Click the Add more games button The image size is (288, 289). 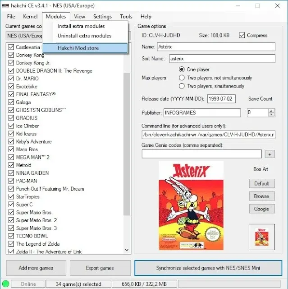pyautogui.click(x=36, y=268)
